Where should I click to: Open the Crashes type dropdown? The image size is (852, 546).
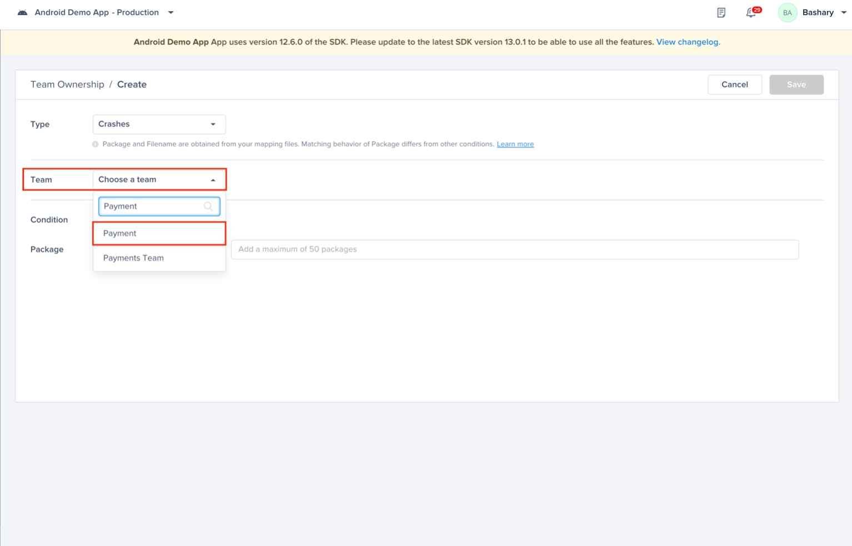(x=159, y=124)
